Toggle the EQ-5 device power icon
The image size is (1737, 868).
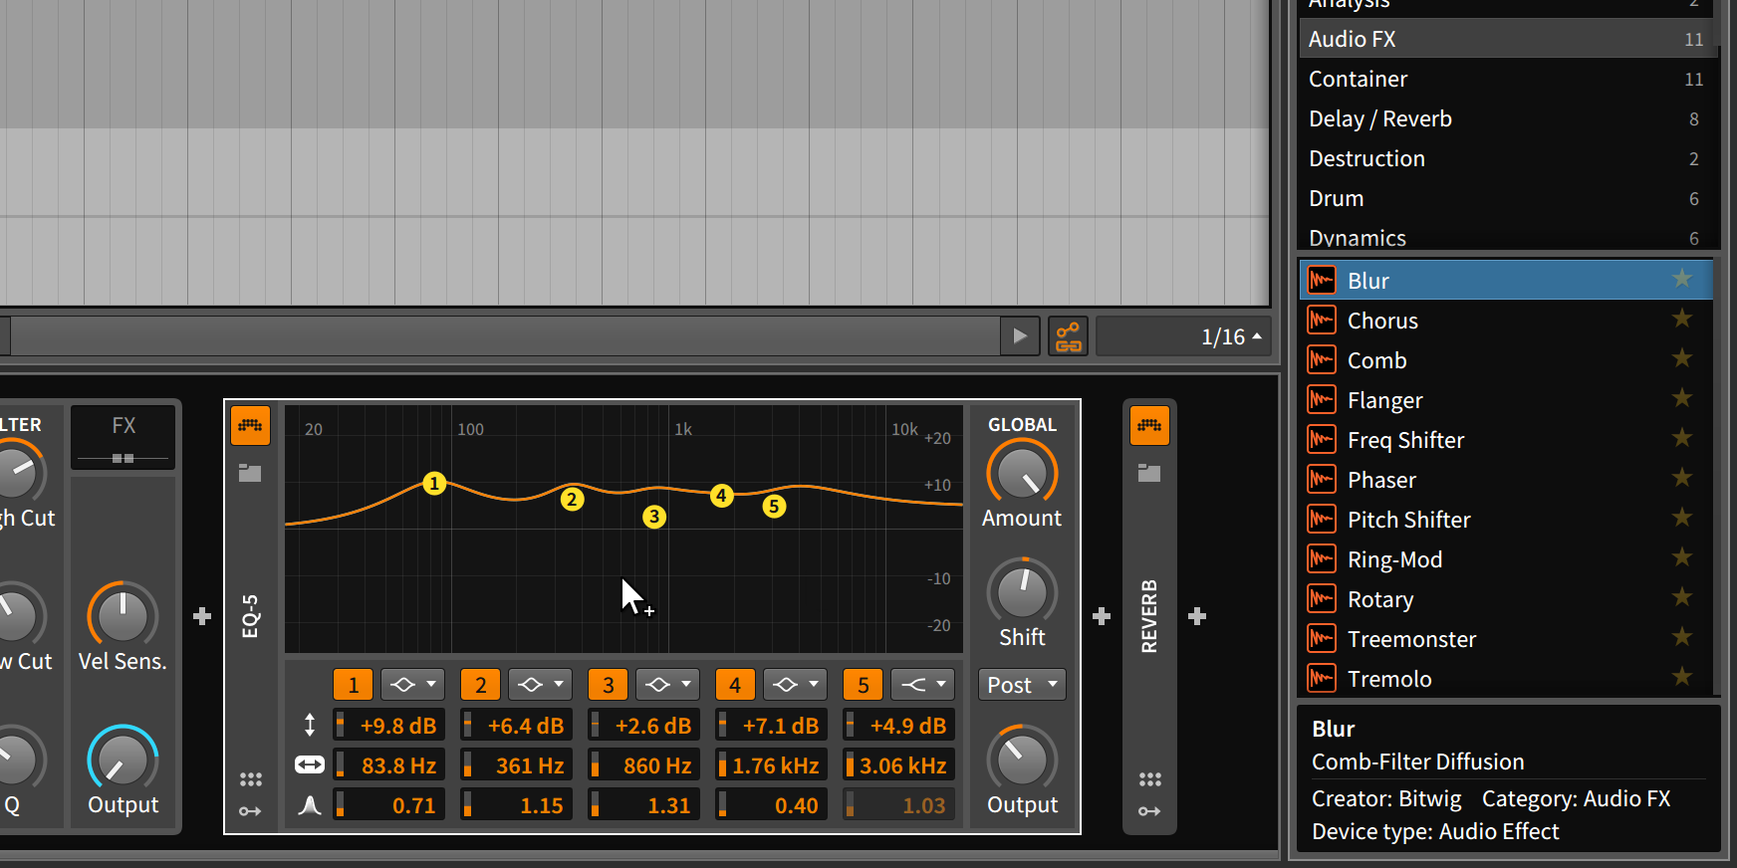251,426
